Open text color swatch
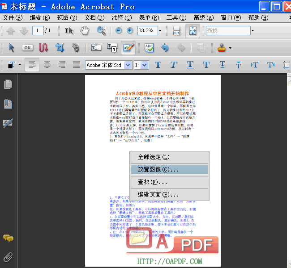The width and height of the screenshot is (291, 268). (x=11, y=65)
